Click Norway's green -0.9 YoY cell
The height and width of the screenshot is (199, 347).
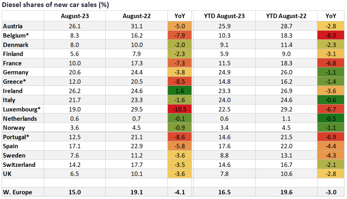click(x=179, y=128)
